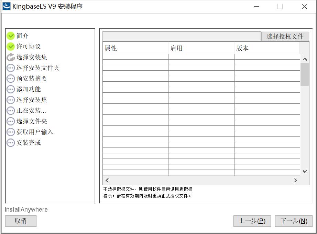Click the horizontal scrollbar right arrow

(295, 180)
